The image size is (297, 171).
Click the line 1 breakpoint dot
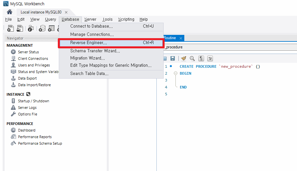(x=171, y=66)
